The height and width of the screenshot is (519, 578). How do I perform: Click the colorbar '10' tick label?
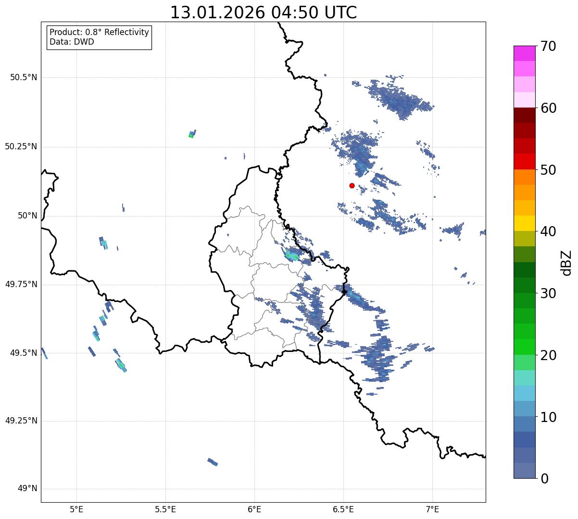click(x=548, y=417)
